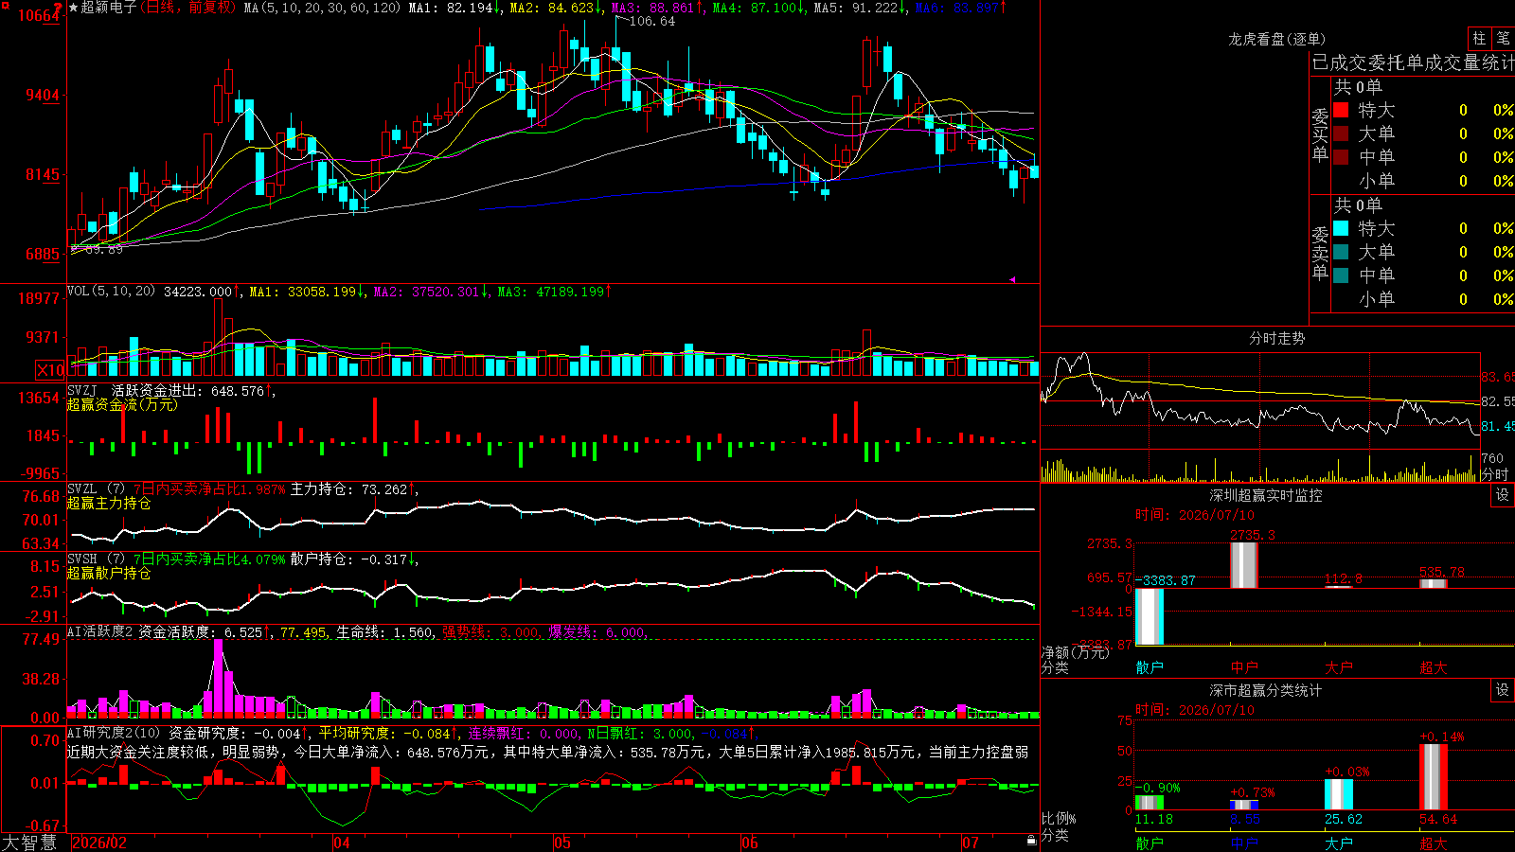Image resolution: width=1515 pixels, height=852 pixels.
Task: Jump to the 05 month timeline marker
Action: (562, 843)
